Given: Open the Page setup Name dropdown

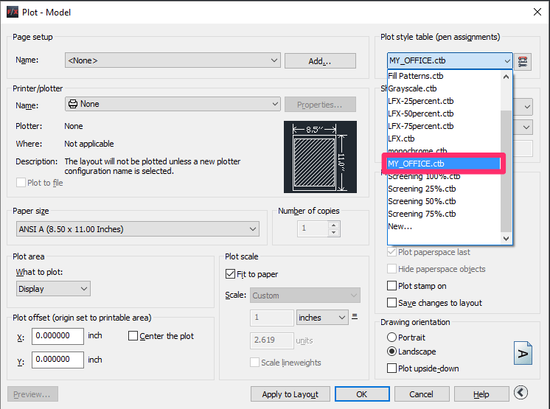Looking at the screenshot, I should (x=173, y=60).
